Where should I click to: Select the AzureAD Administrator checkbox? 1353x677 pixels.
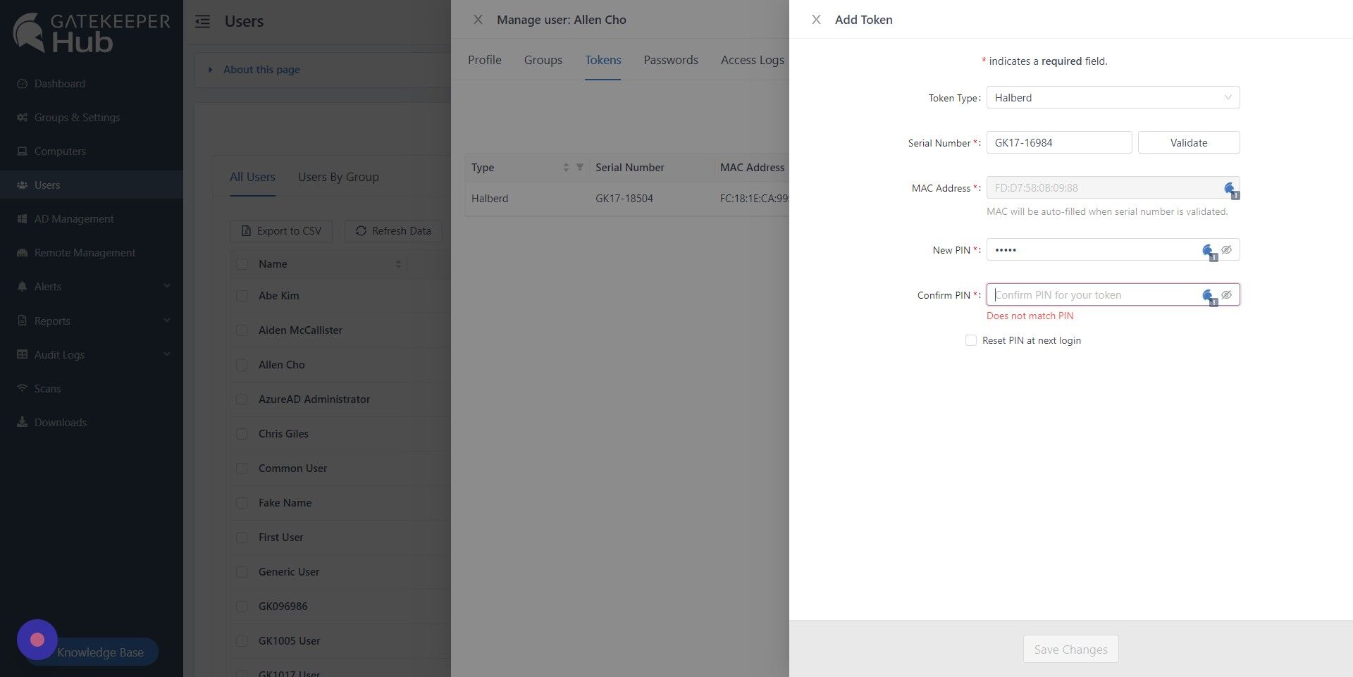242,399
